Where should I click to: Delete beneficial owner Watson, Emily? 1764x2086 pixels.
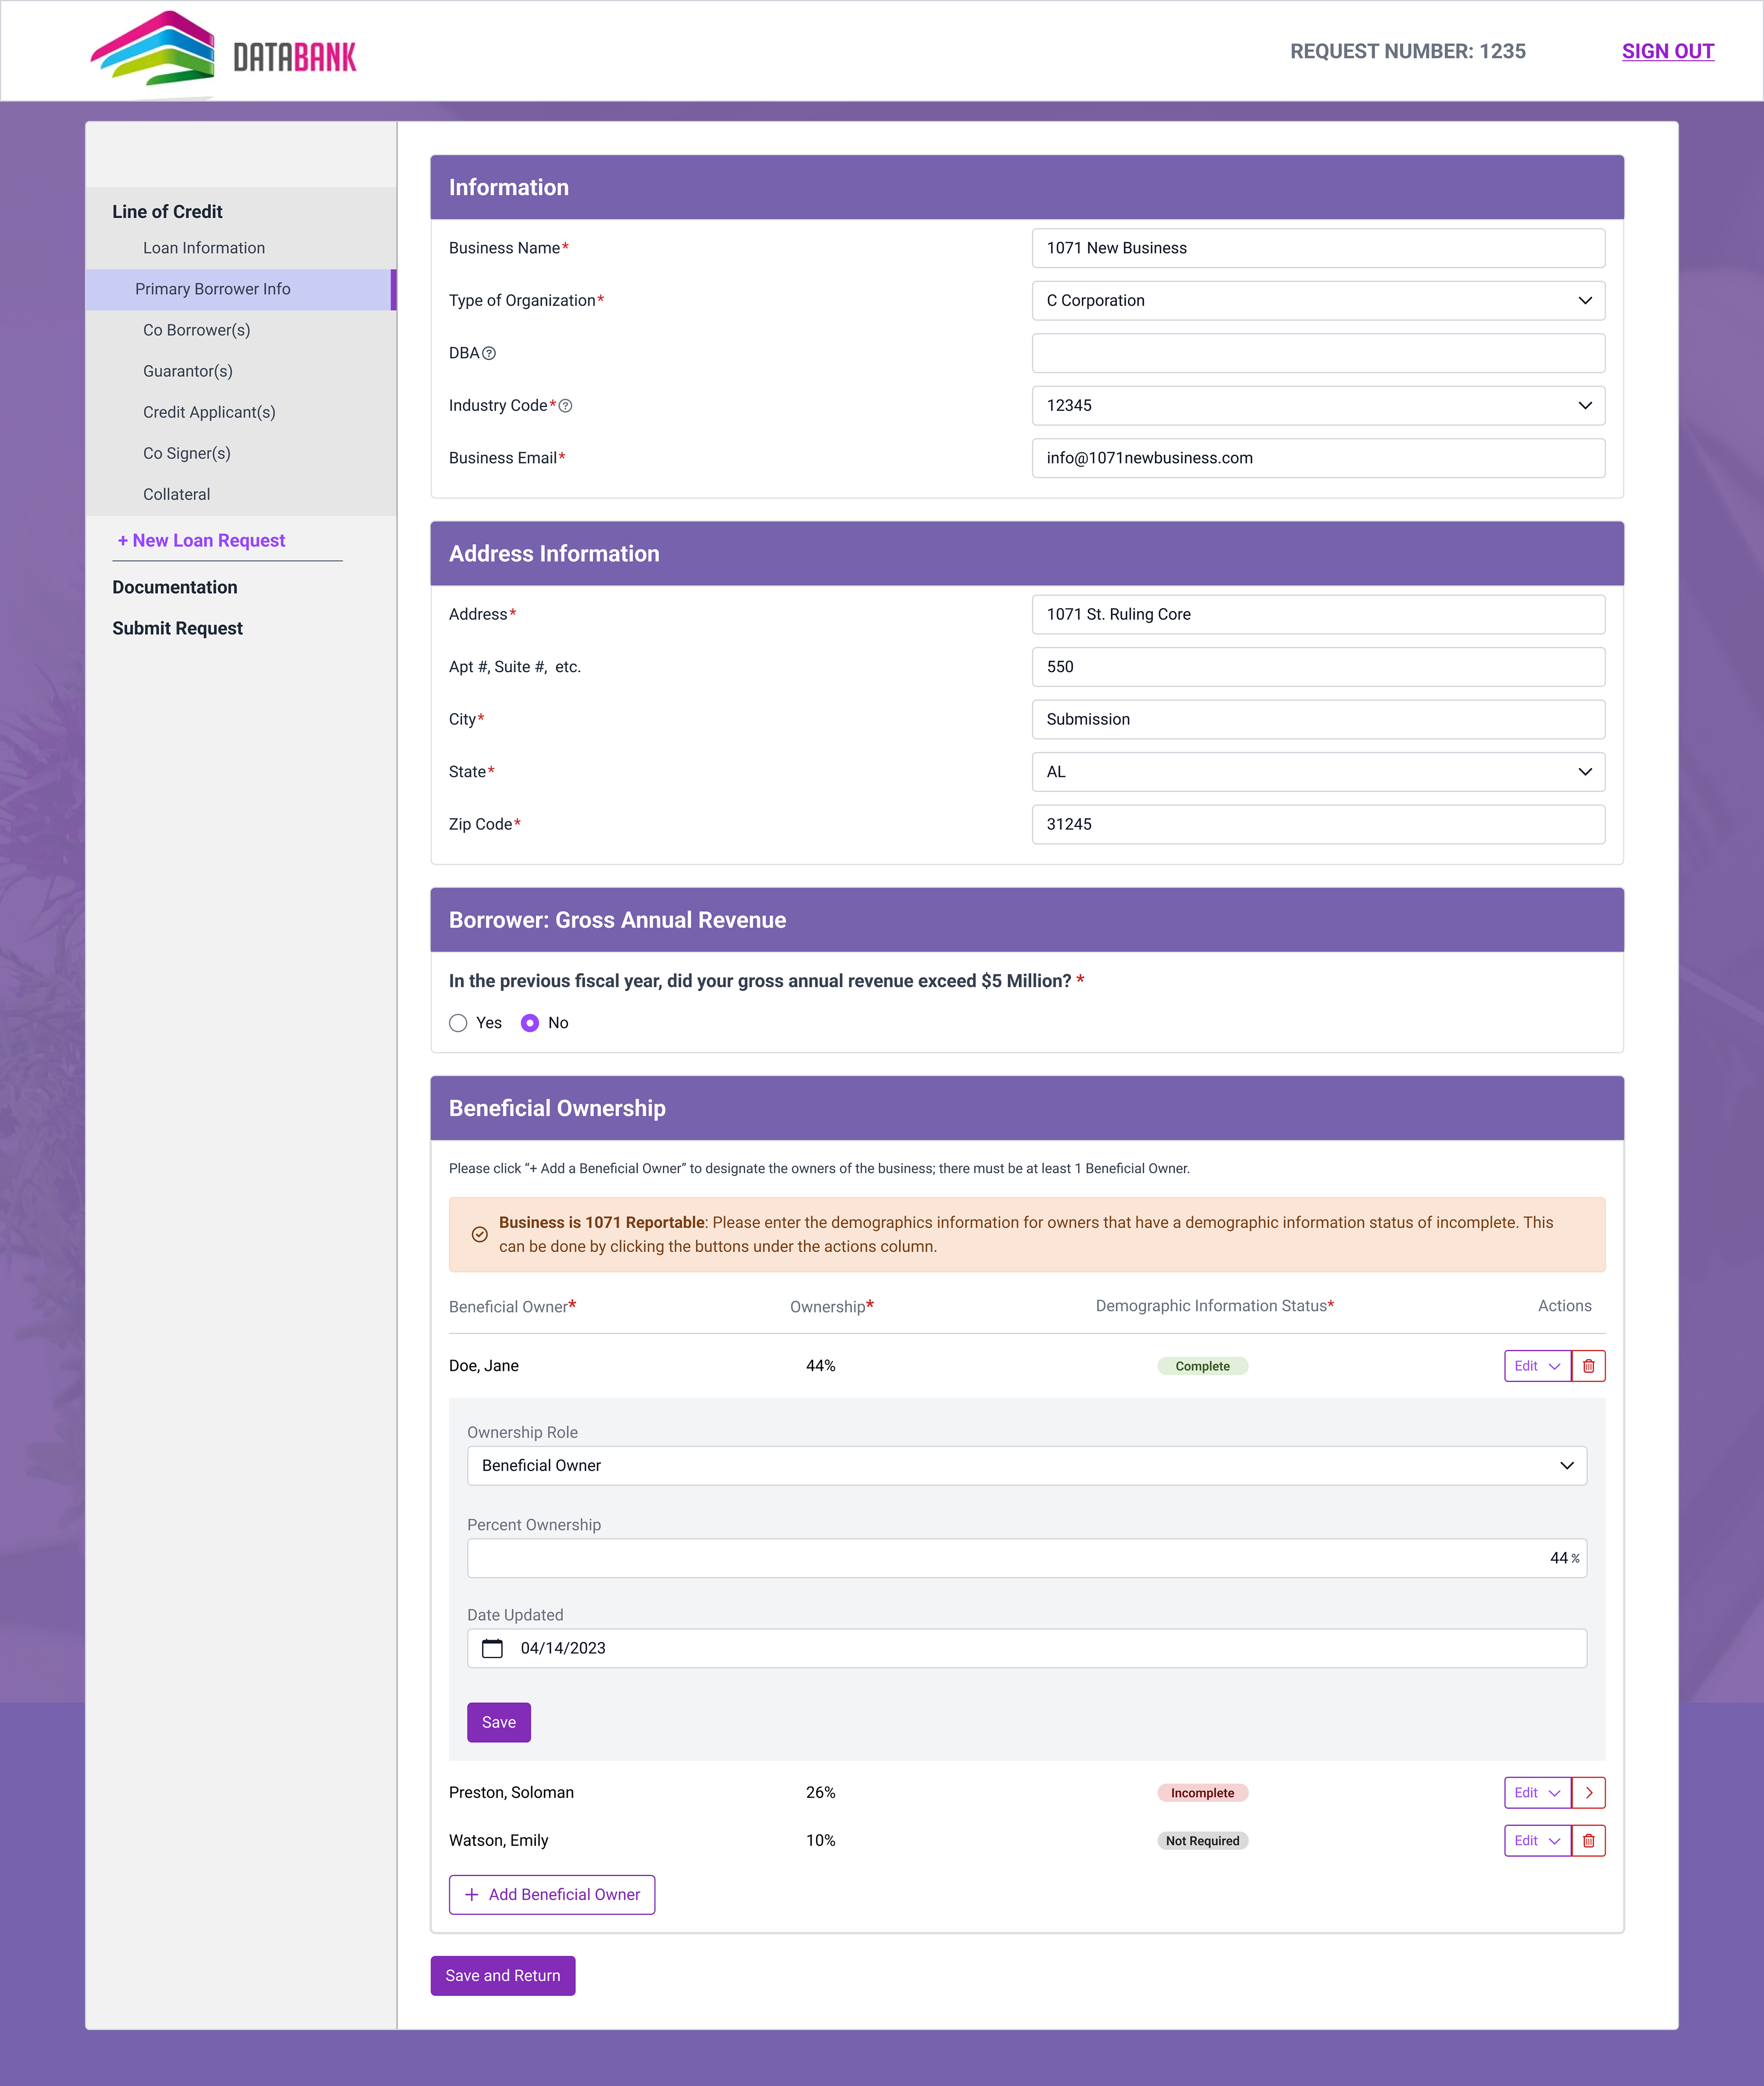(1588, 1841)
